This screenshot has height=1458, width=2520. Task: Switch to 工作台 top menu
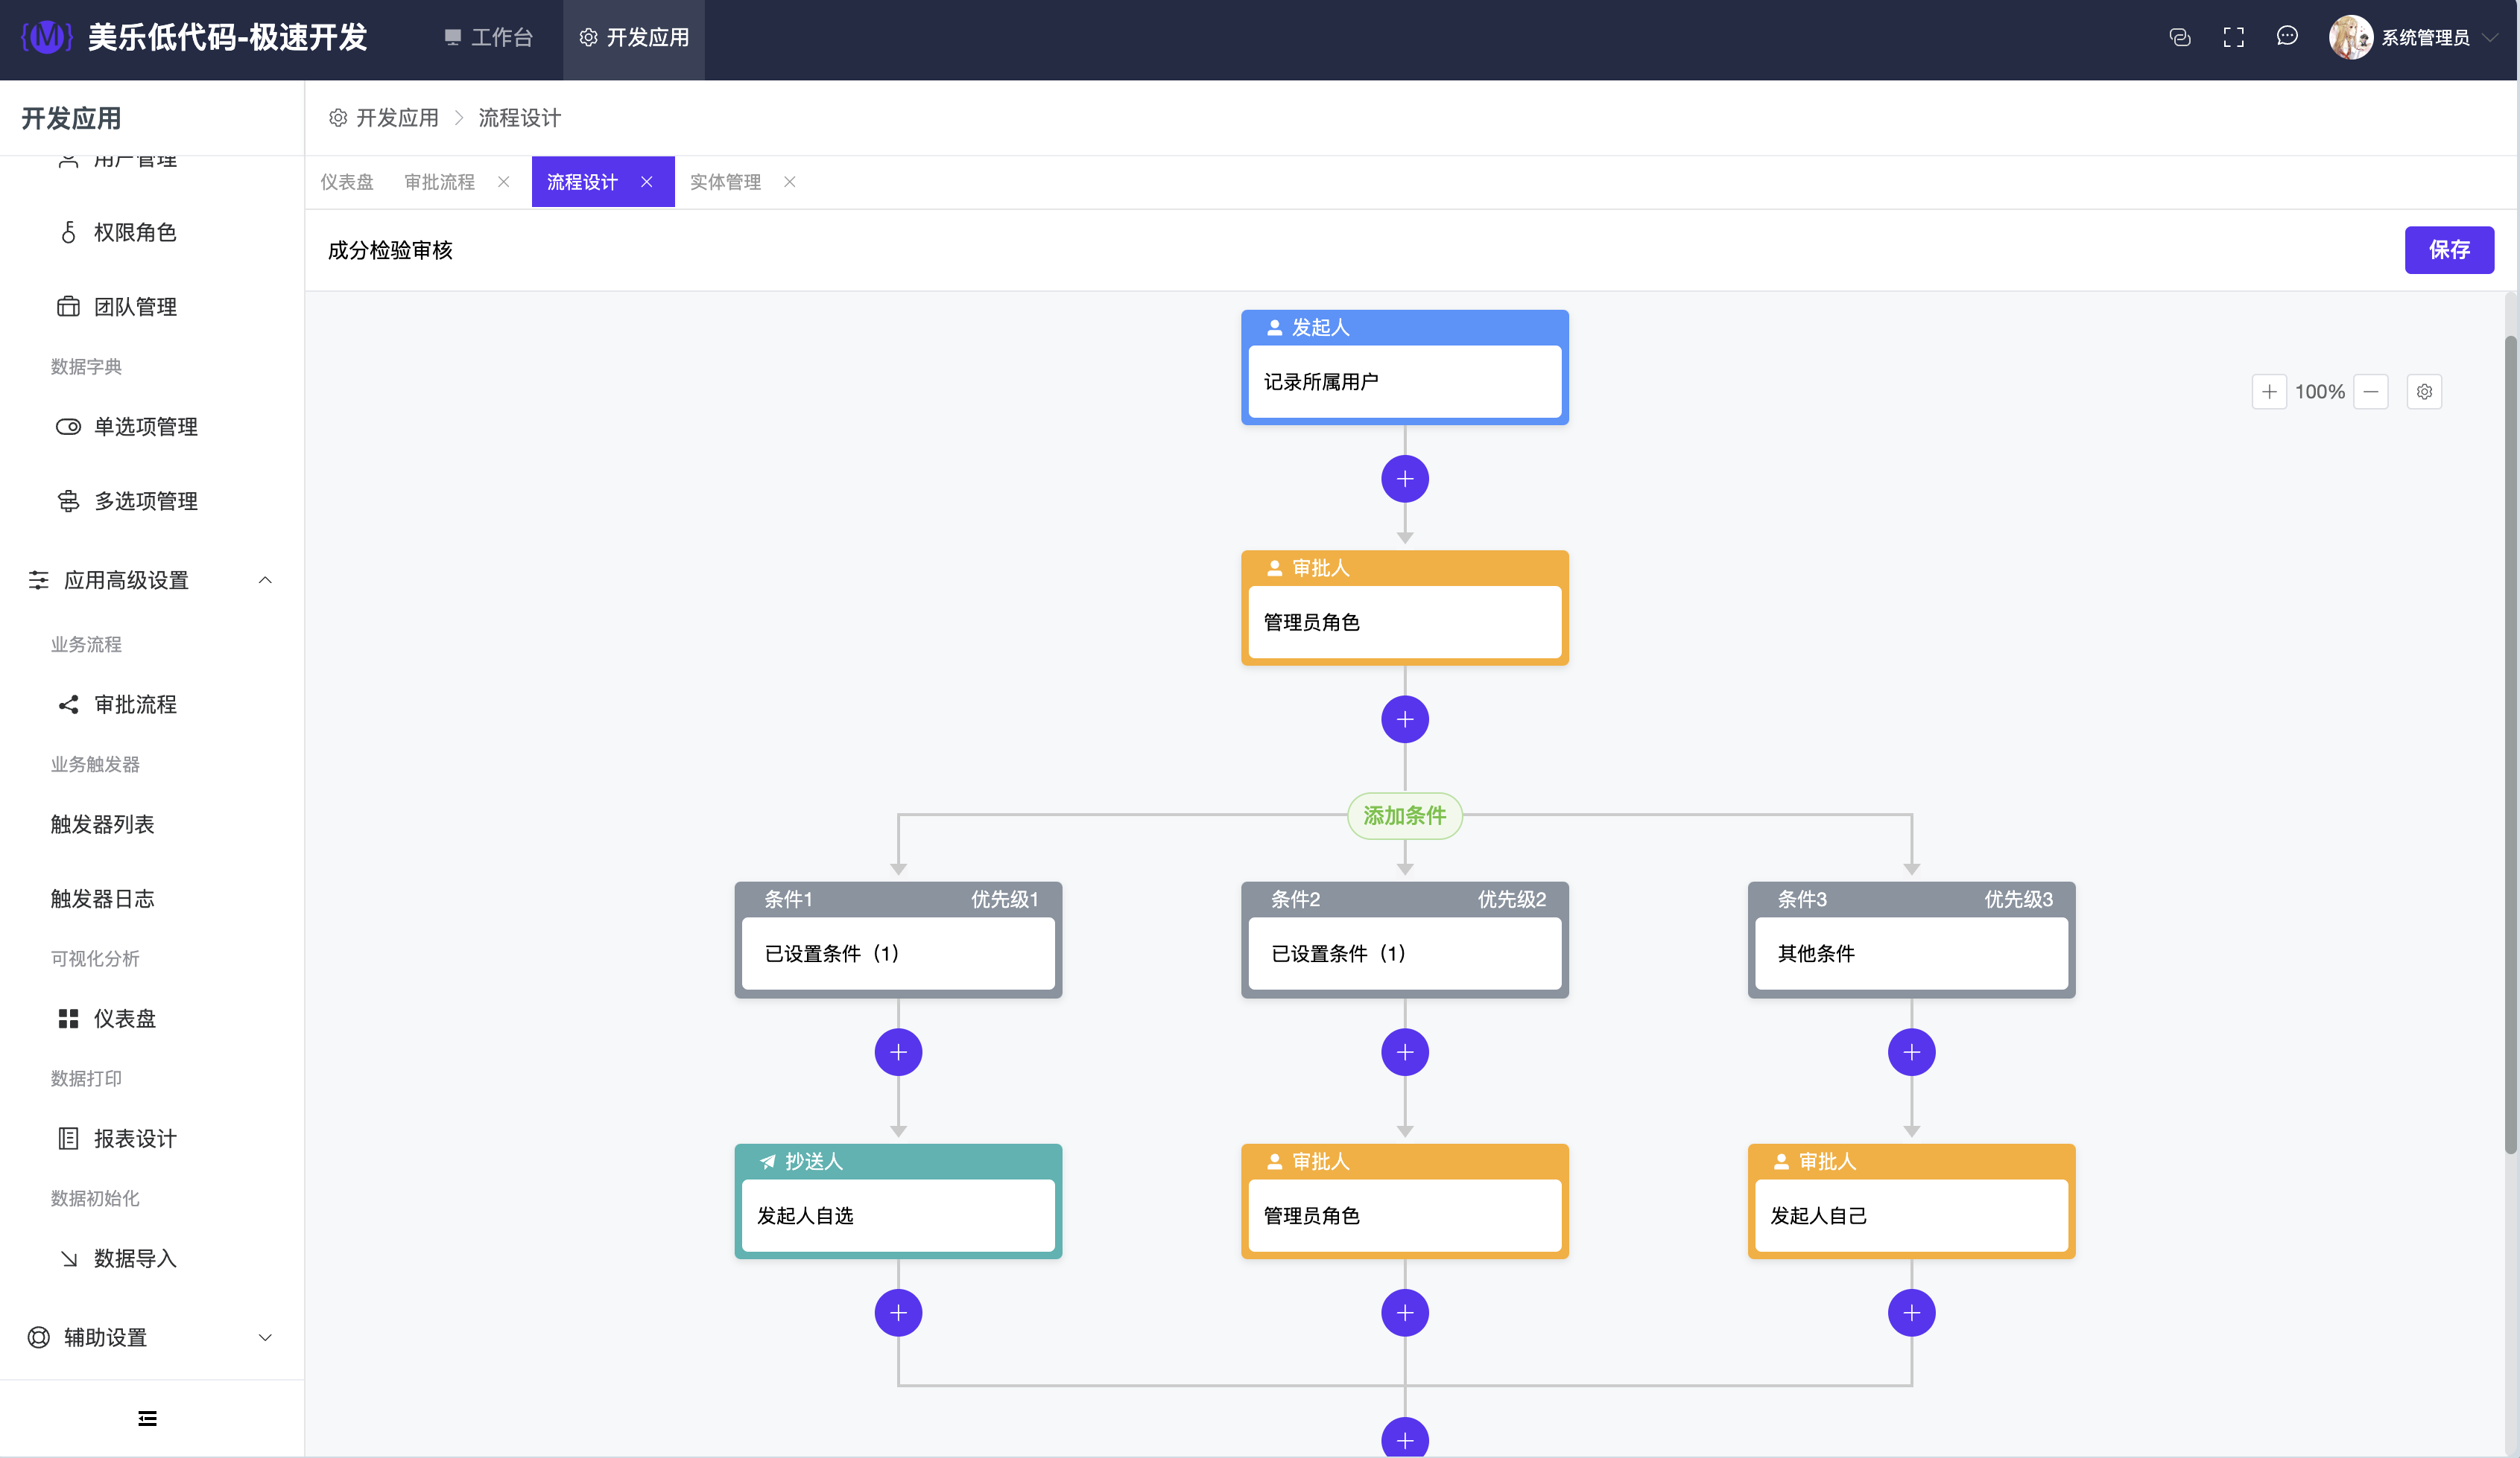[488, 38]
